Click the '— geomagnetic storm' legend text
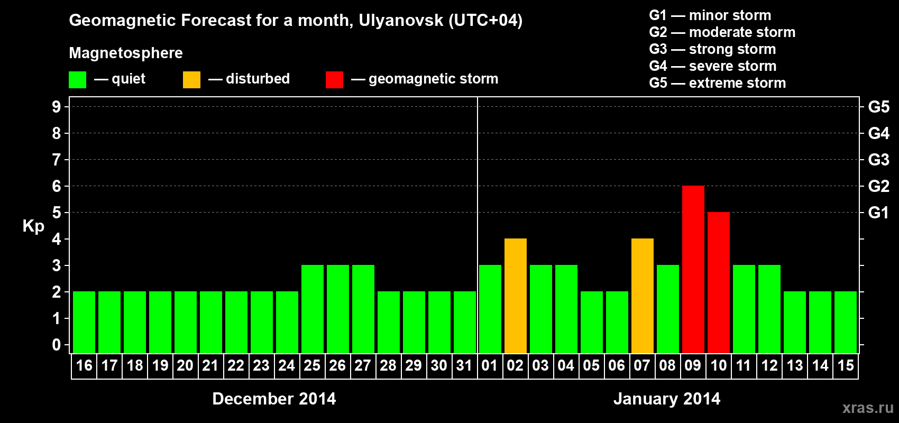Image resolution: width=899 pixels, height=423 pixels. pyautogui.click(x=425, y=79)
